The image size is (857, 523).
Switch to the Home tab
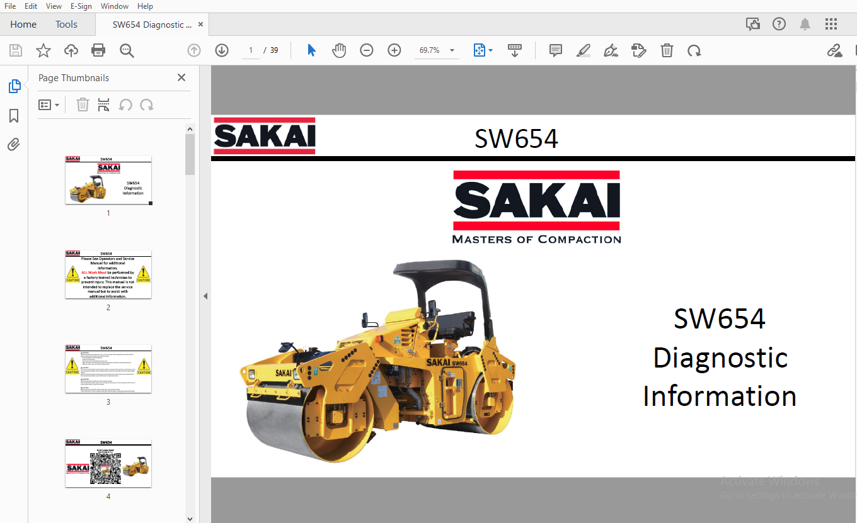point(23,25)
